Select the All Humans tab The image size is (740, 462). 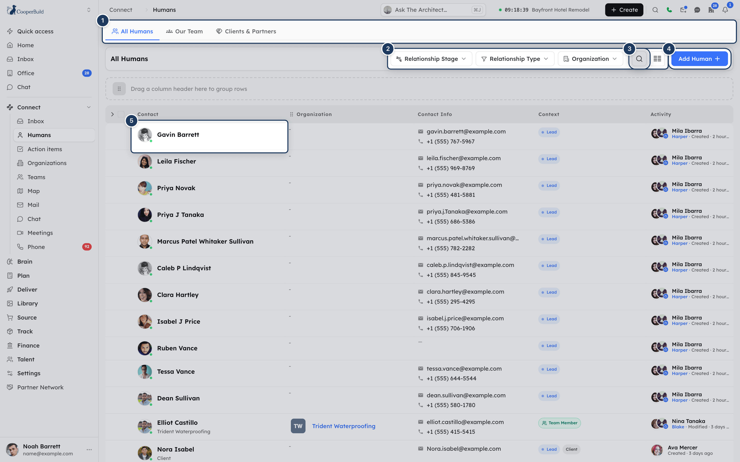[132, 31]
